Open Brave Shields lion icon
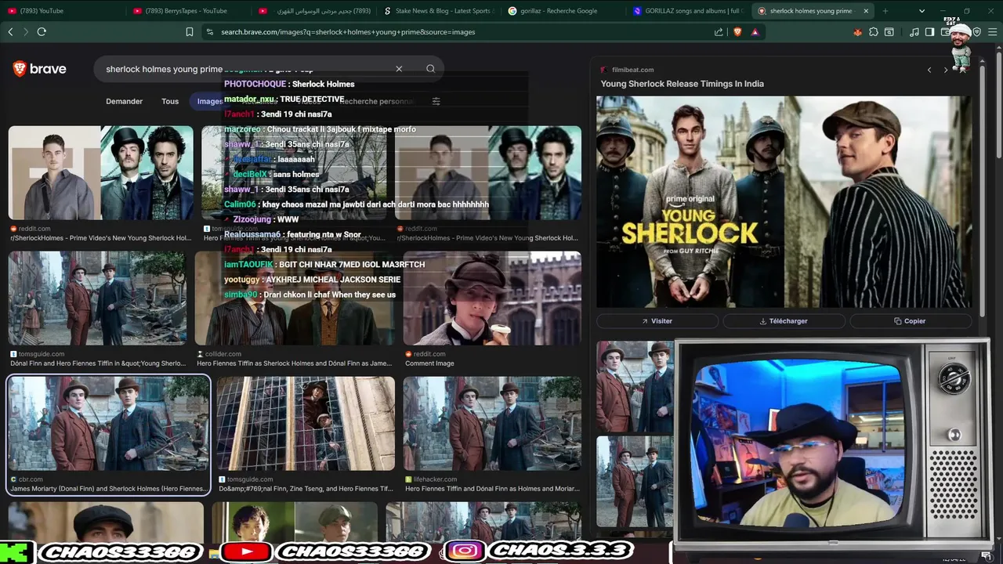Image resolution: width=1003 pixels, height=564 pixels. (737, 32)
